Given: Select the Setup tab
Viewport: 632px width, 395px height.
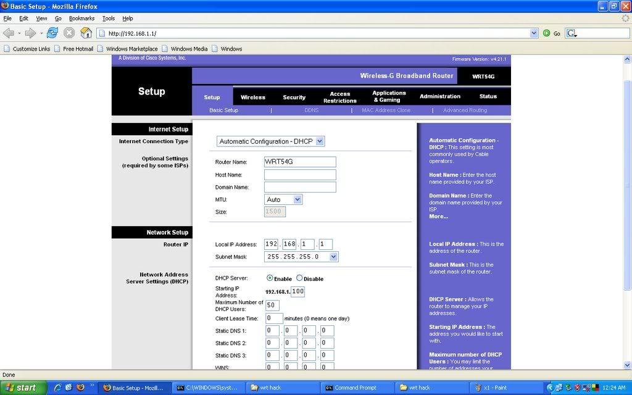Looking at the screenshot, I should (x=212, y=97).
